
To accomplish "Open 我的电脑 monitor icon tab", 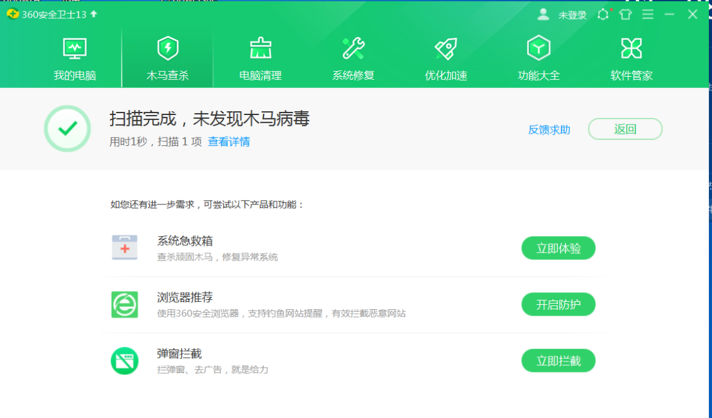I will (x=74, y=58).
